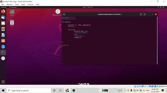Open the Devices menu
Image resolution: width=167 pixels, height=93 pixels.
[x=31, y=4]
